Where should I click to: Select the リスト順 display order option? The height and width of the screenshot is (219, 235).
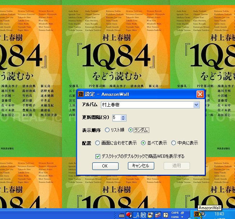(115, 130)
